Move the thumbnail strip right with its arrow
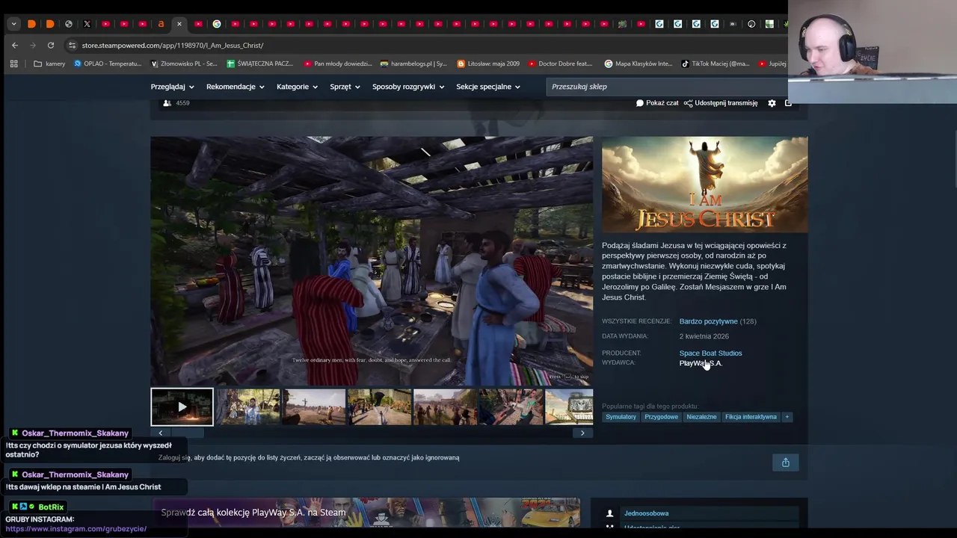 pos(583,433)
